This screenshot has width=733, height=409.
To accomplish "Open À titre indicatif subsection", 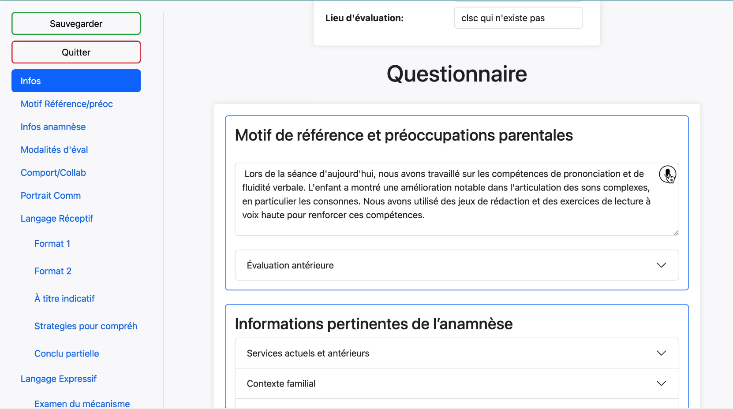I will click(64, 299).
